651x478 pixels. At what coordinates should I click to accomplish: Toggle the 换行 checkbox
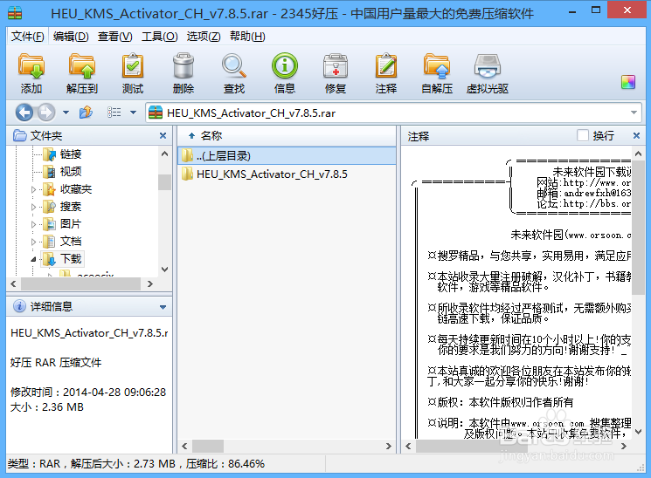[583, 135]
